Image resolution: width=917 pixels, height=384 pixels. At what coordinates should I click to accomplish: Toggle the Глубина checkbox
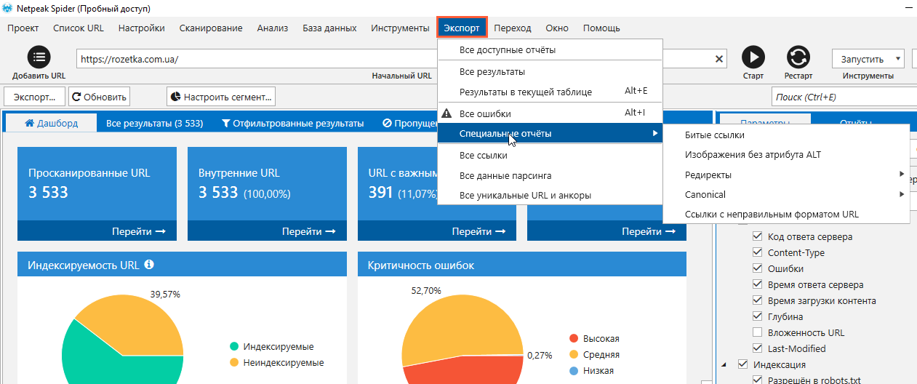758,316
